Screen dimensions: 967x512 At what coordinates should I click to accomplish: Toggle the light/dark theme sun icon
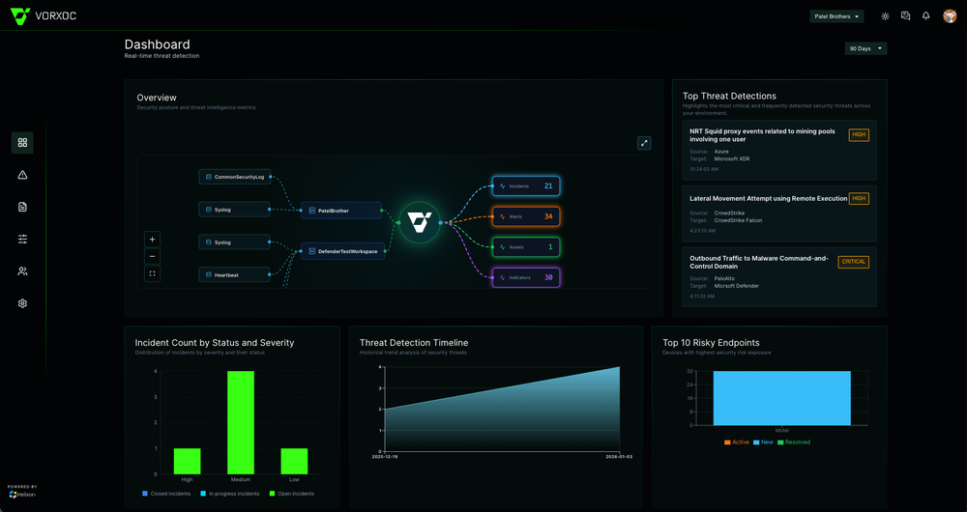coord(885,16)
